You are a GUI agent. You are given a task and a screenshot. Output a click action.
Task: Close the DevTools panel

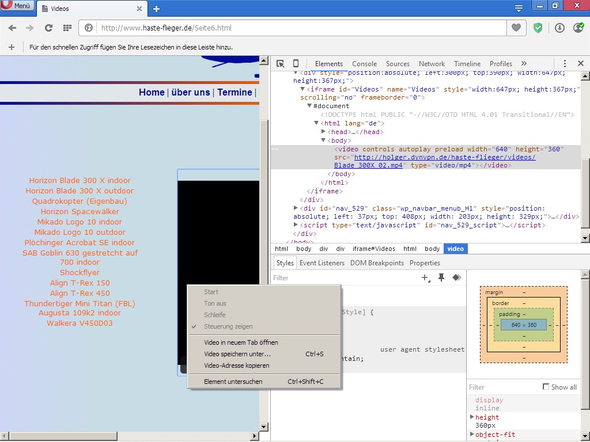point(581,63)
